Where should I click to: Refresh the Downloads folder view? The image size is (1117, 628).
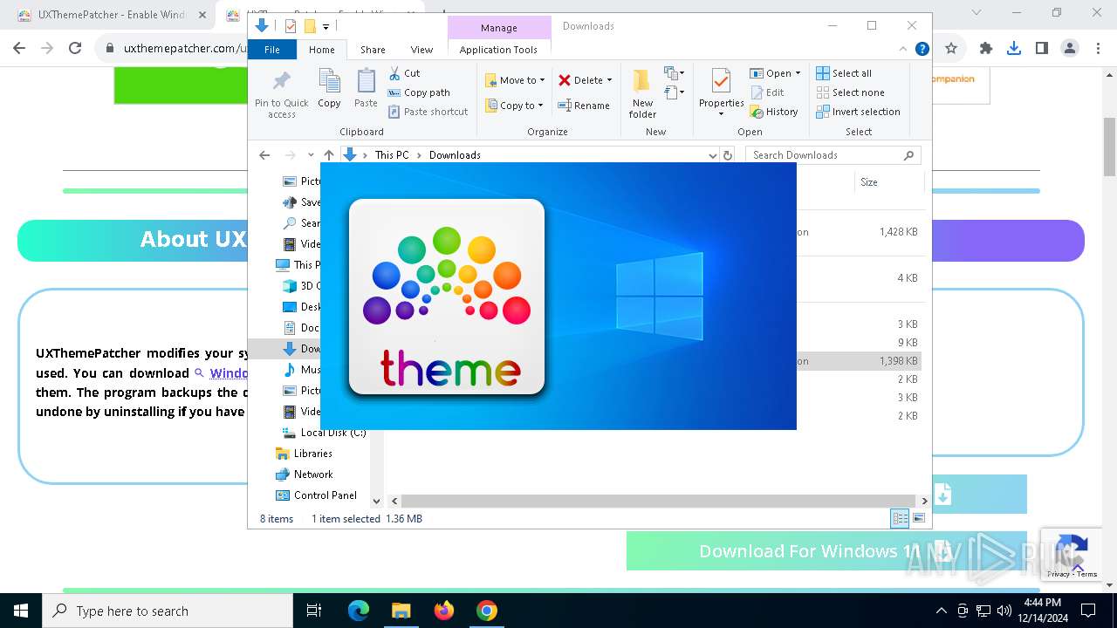click(x=728, y=155)
